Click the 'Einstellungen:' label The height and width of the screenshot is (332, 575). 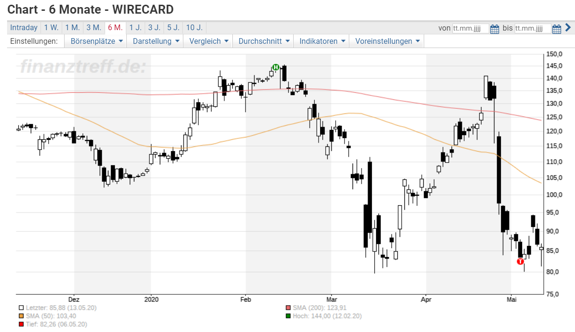click(34, 41)
